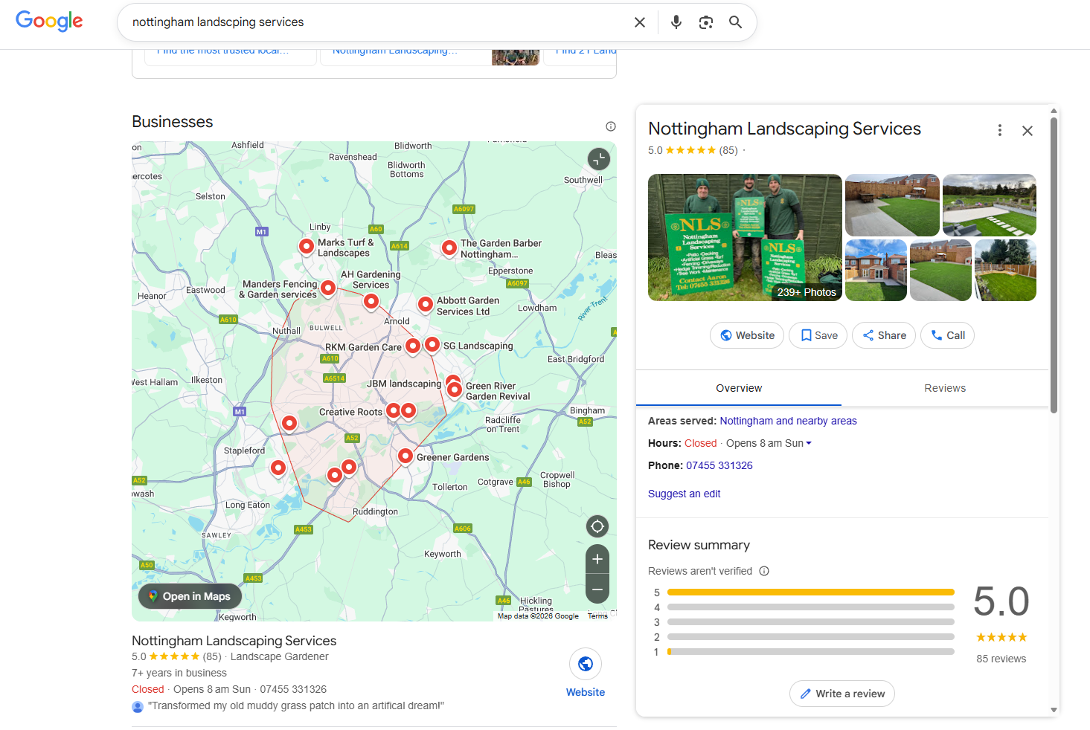Click the magnifying glass search icon
The width and height of the screenshot is (1090, 730).
735,22
